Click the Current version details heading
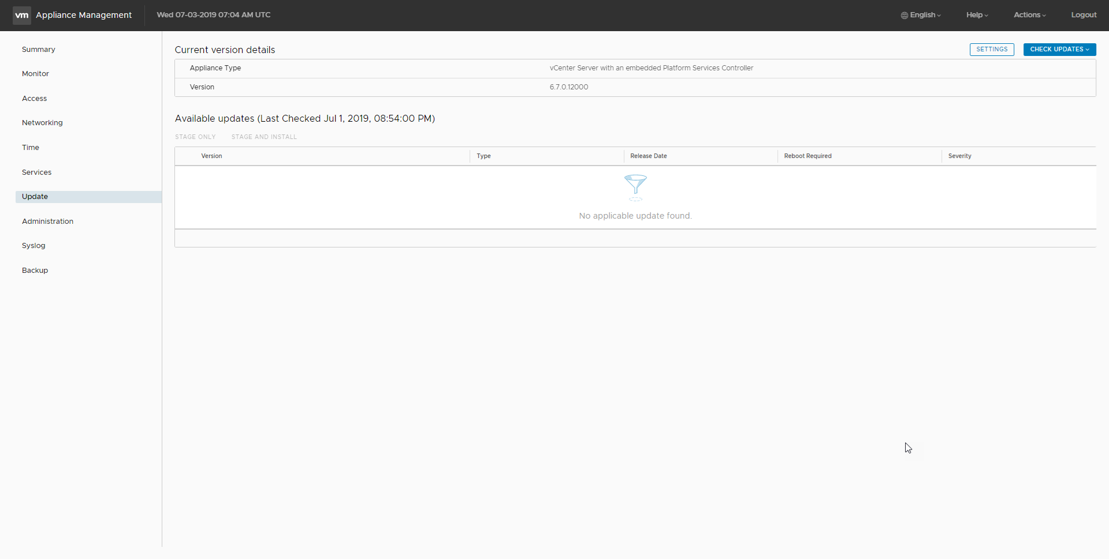The height and width of the screenshot is (559, 1109). click(225, 50)
